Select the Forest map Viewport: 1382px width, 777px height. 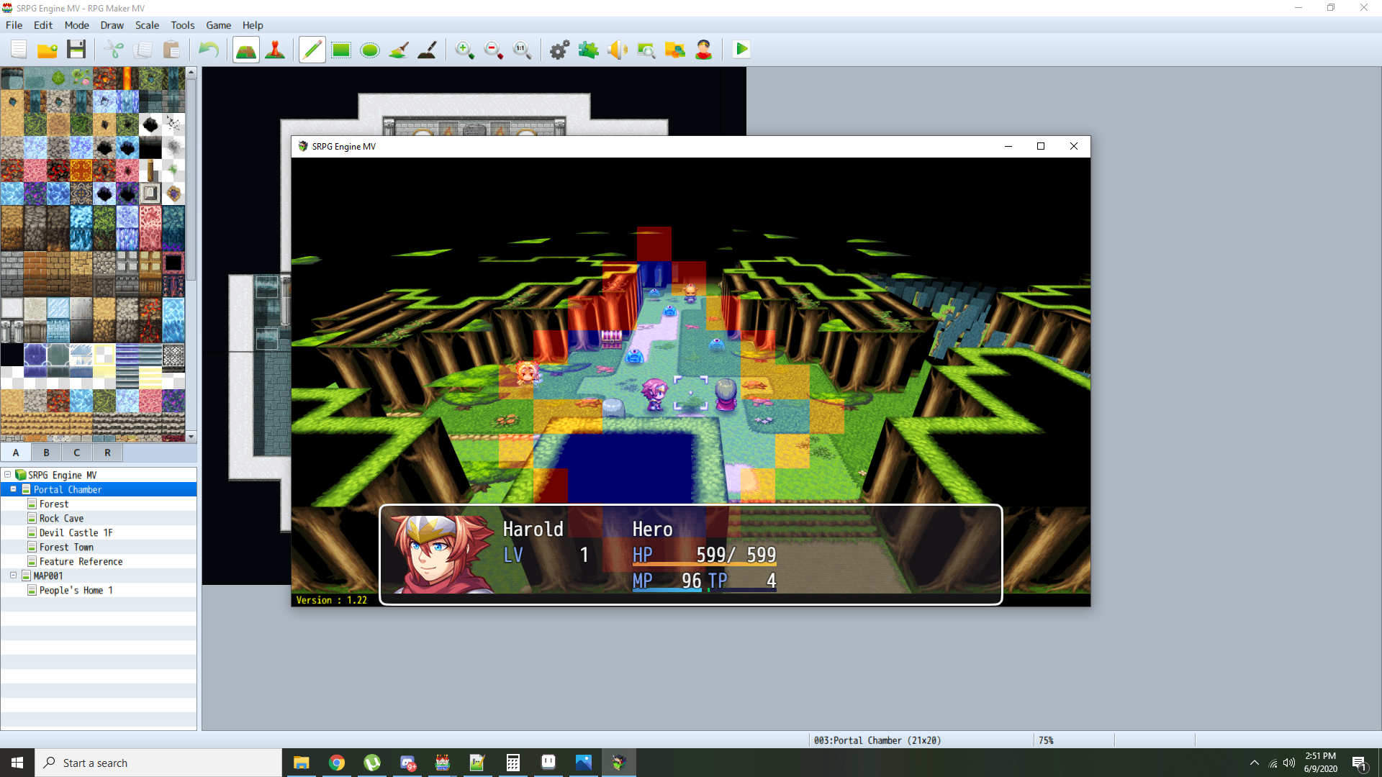coord(54,504)
